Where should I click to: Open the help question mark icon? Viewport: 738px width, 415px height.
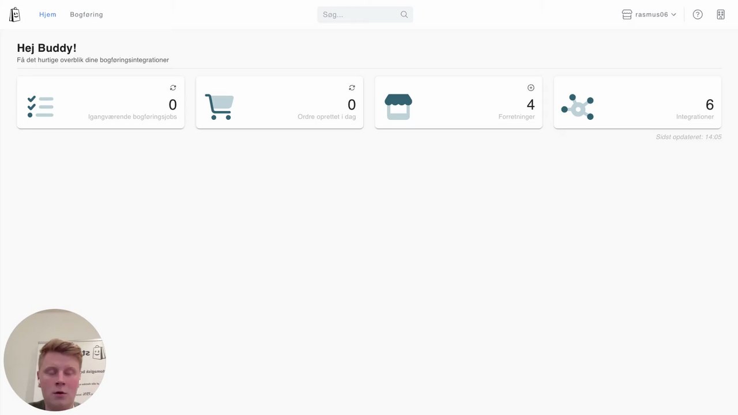coord(698,14)
